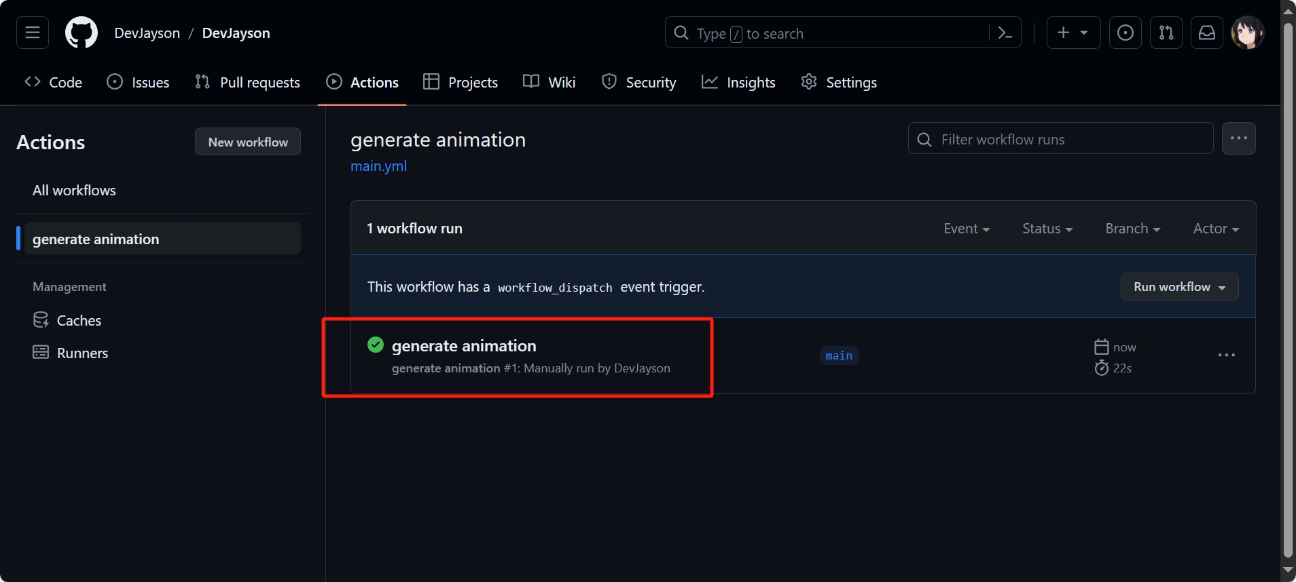Image resolution: width=1296 pixels, height=582 pixels.
Task: View the Insights tab
Action: (x=738, y=82)
